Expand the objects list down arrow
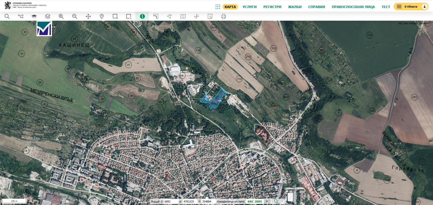This screenshot has height=205, width=433. [425, 6]
